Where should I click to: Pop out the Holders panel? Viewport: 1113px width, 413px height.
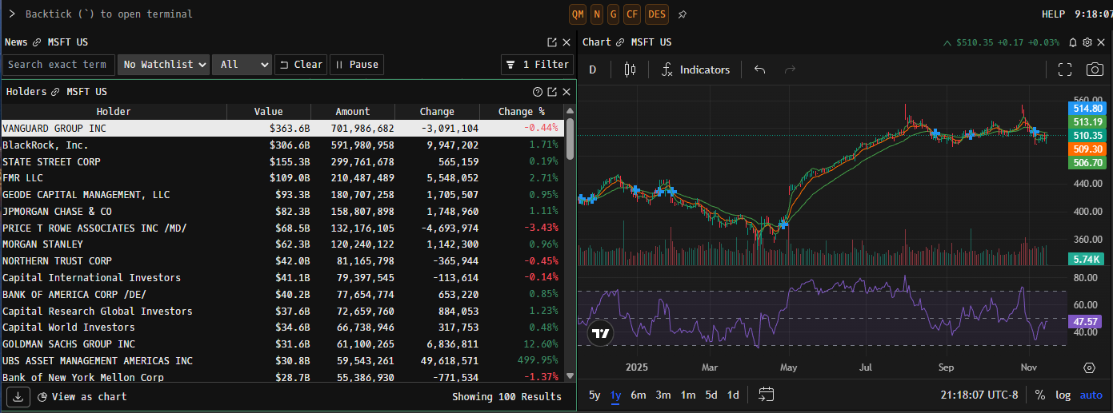pos(552,92)
